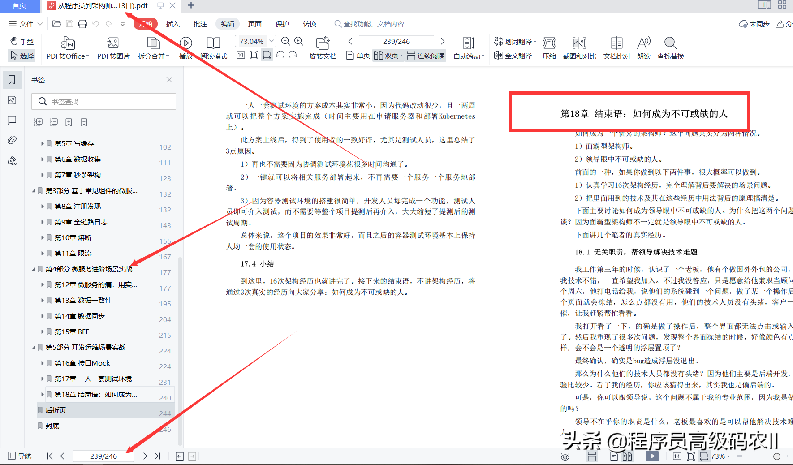The image size is (793, 465).
Task: Open the 文件 file menu
Action: [26, 24]
